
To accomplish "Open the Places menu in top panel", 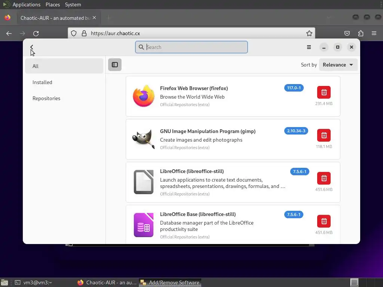I will point(52,4).
